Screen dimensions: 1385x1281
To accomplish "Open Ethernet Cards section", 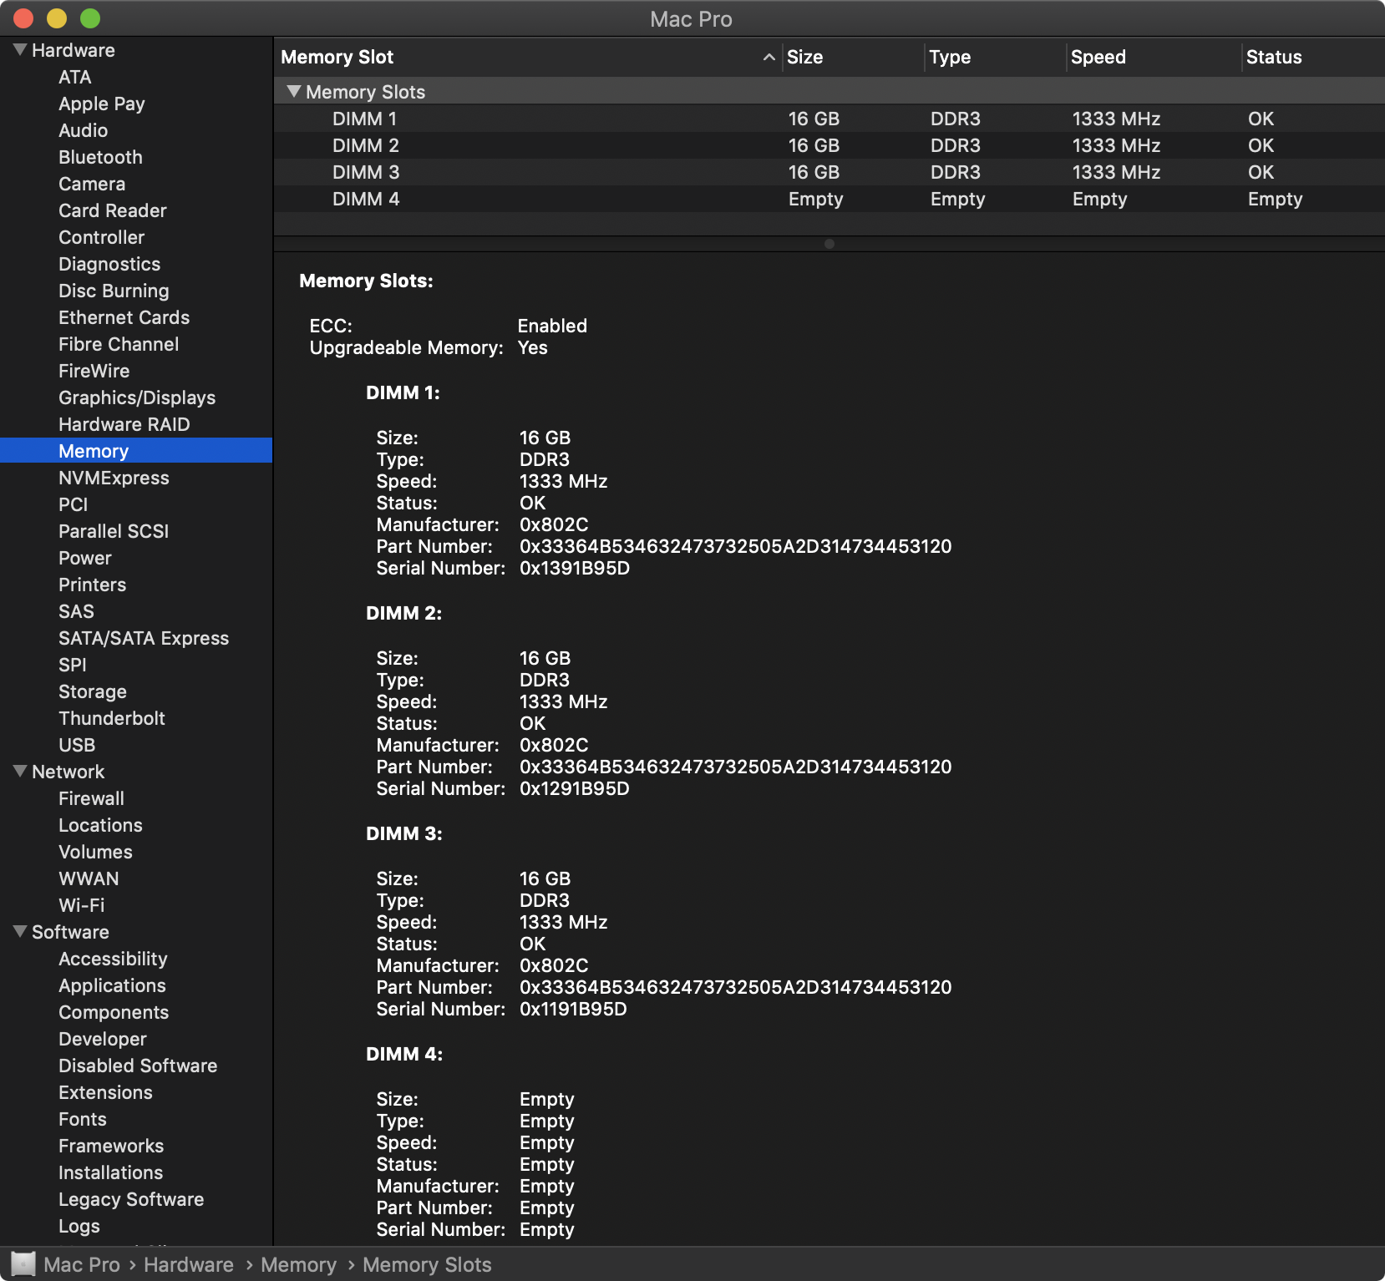I will [124, 317].
